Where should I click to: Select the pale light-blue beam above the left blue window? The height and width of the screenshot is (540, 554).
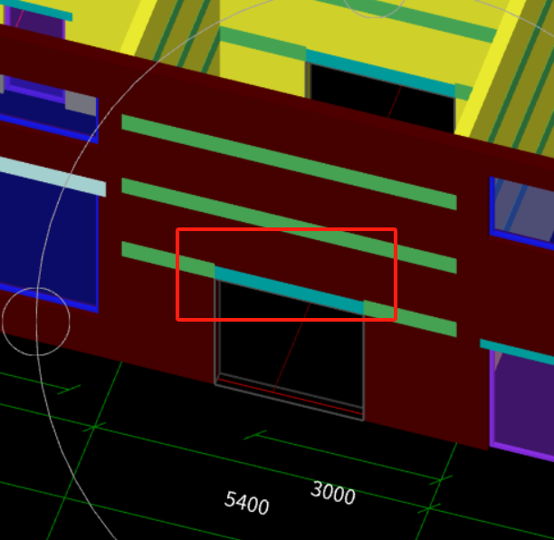53,177
